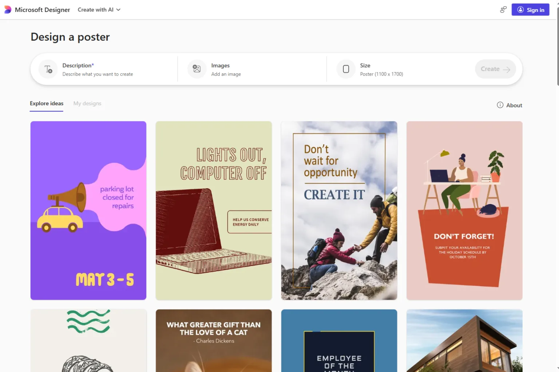Open the green waves sketch poster template
559x372 pixels.
pos(88,341)
